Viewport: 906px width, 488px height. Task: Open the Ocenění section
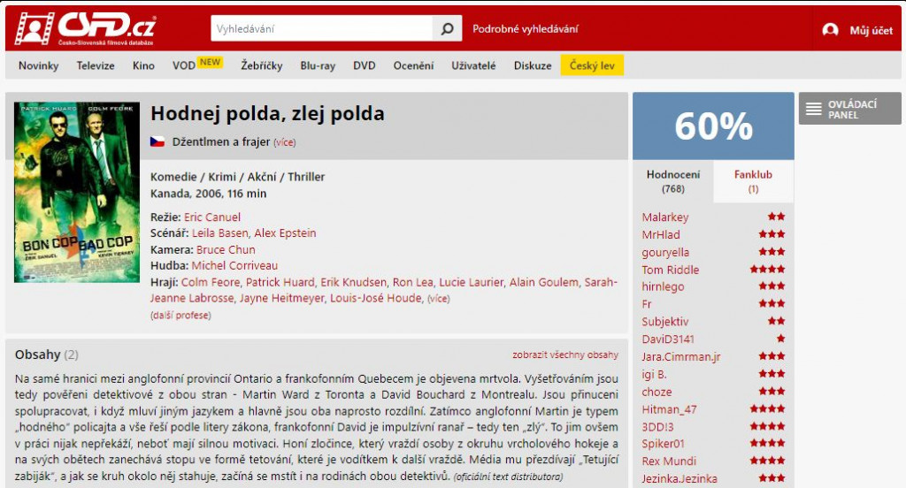(413, 65)
